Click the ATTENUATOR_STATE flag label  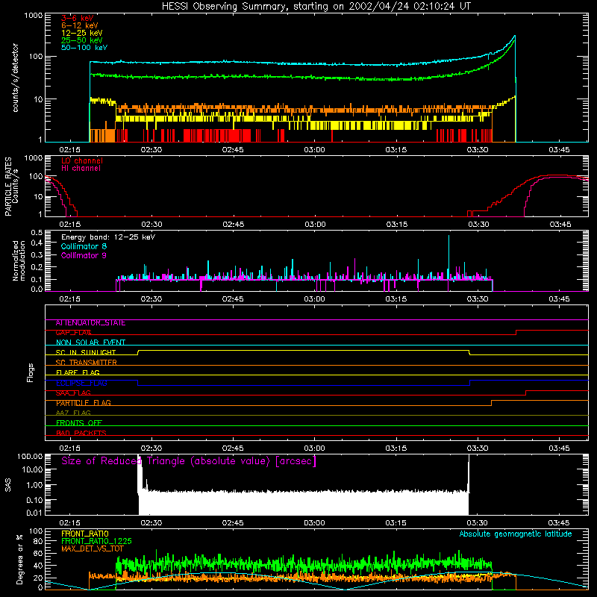pos(90,323)
